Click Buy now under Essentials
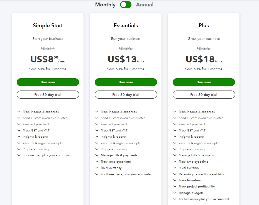The image size is (259, 205). point(126,82)
